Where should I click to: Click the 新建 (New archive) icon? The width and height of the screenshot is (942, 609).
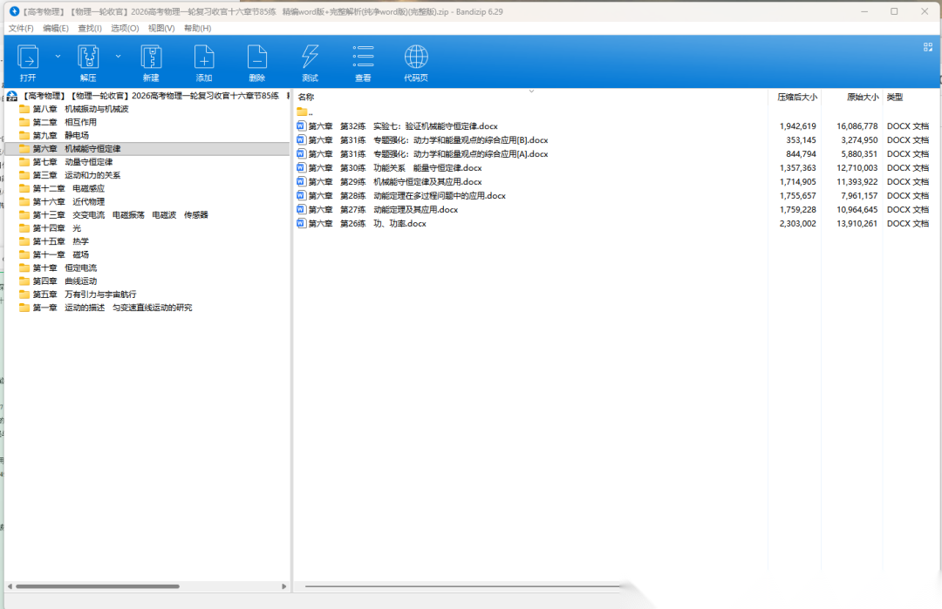pyautogui.click(x=151, y=58)
